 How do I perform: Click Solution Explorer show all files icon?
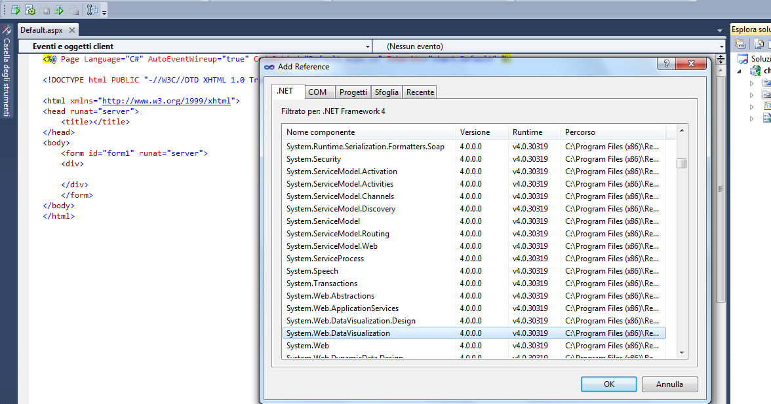pos(759,44)
